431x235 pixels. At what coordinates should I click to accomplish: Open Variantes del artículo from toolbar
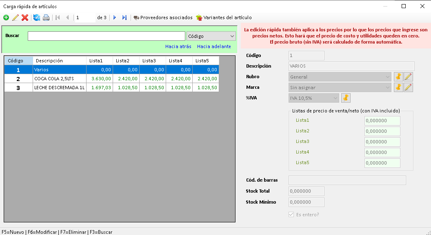pyautogui.click(x=224, y=18)
